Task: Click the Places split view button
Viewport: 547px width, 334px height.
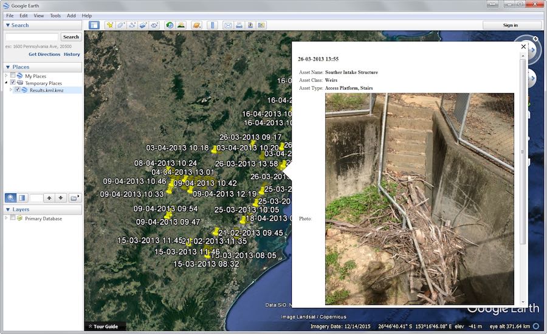Action: (x=22, y=198)
